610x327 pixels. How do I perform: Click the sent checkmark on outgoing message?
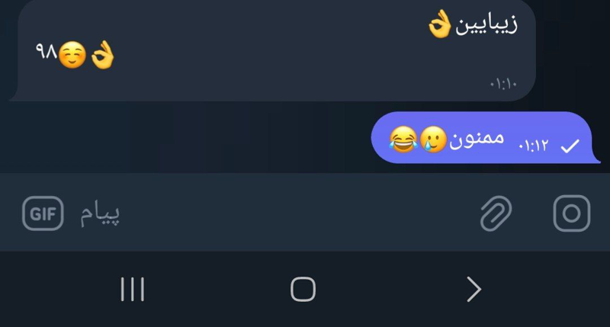click(x=570, y=146)
